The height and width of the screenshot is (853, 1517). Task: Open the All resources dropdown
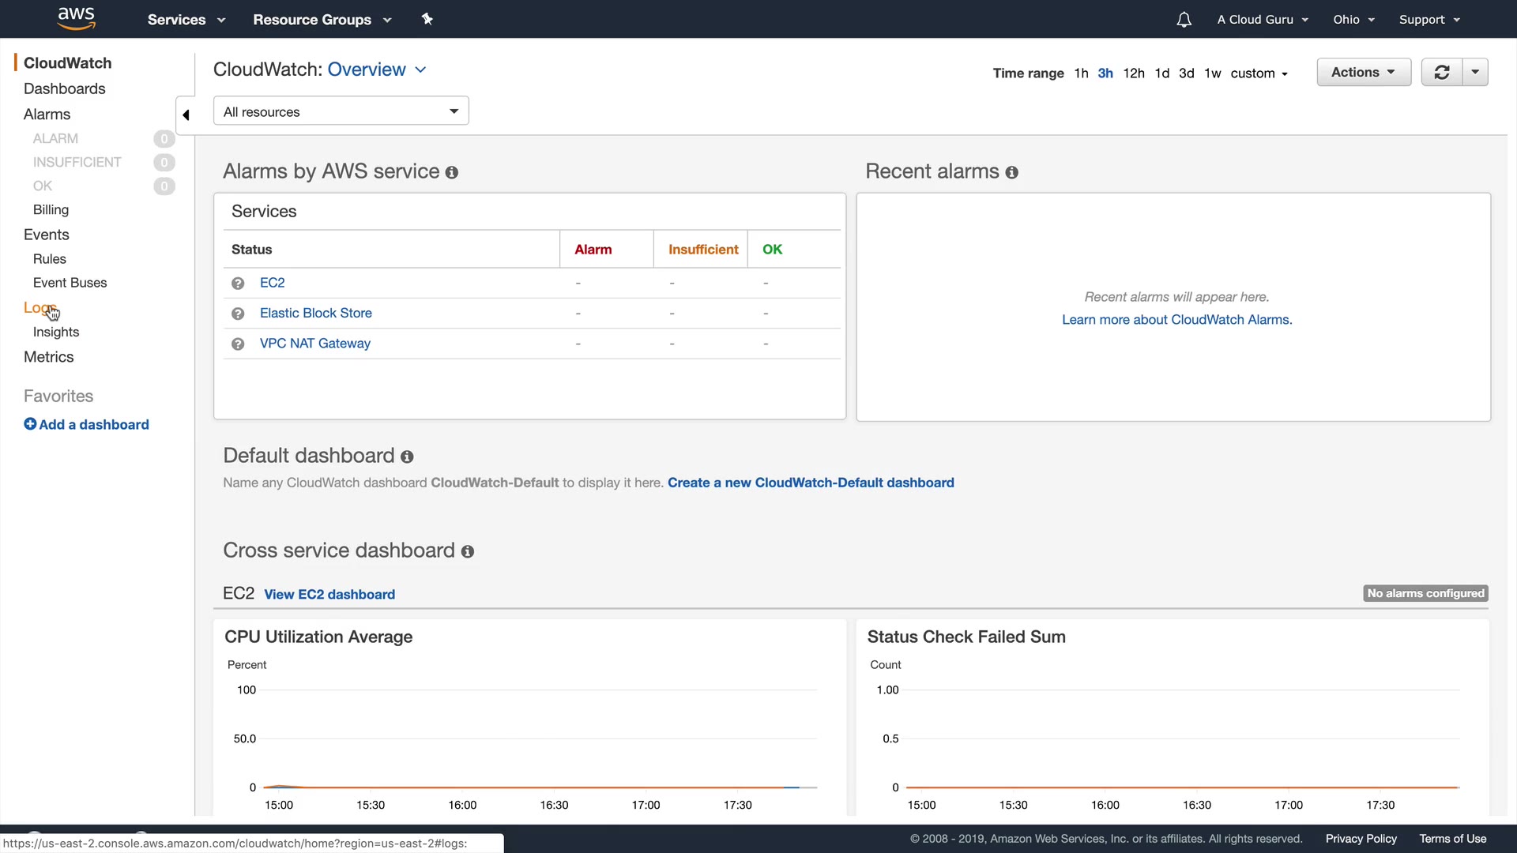pyautogui.click(x=341, y=111)
